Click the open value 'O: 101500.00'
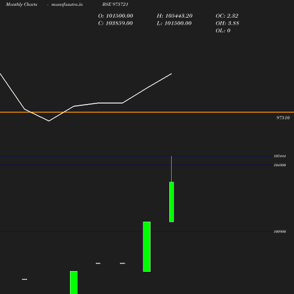The height and width of the screenshot is (294, 294). tap(116, 16)
